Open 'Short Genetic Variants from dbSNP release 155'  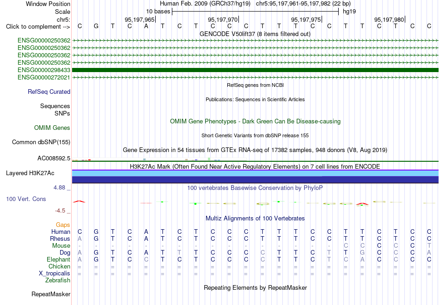pyautogui.click(x=255, y=135)
